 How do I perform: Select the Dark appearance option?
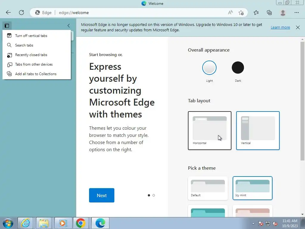238,68
